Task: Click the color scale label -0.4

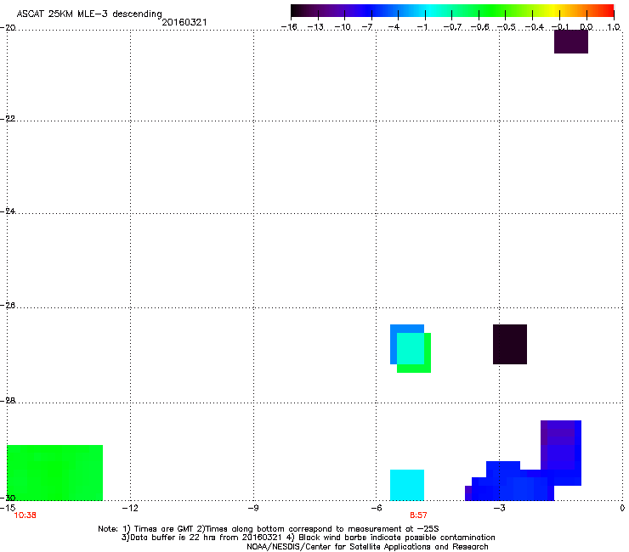Action: point(535,27)
